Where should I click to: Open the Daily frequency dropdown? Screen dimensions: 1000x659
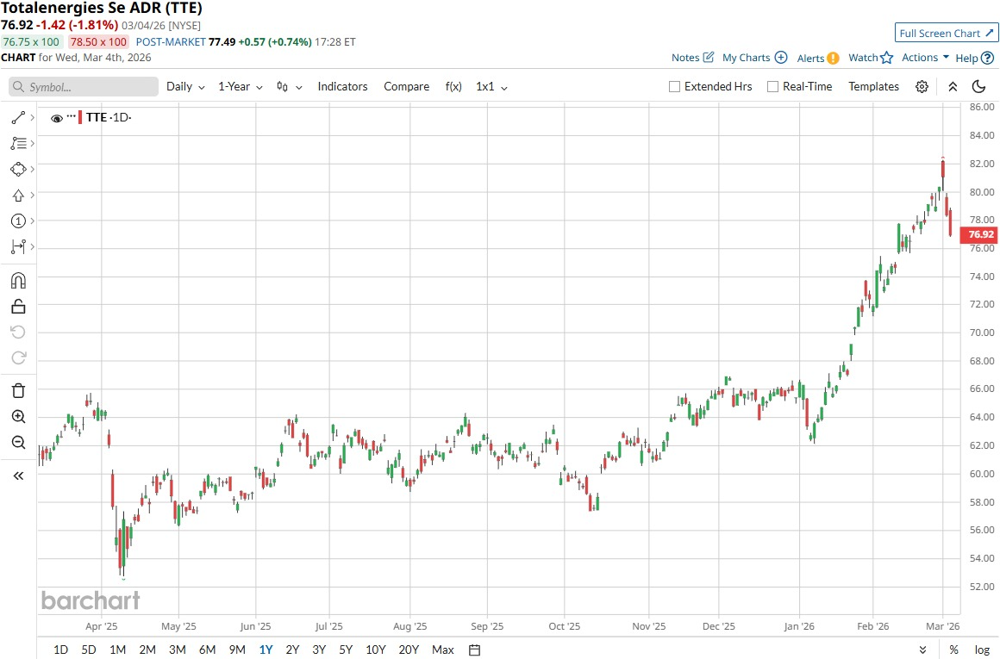coord(185,86)
